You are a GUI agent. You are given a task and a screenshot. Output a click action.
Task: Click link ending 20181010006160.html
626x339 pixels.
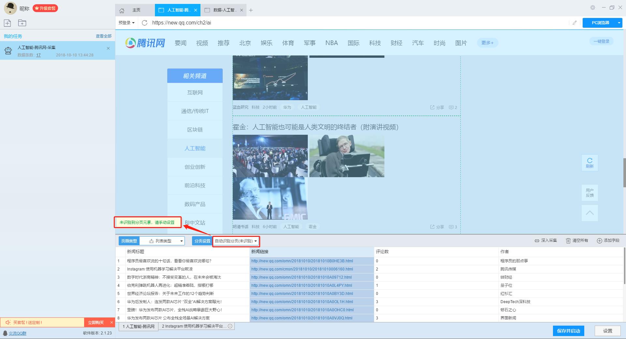[302, 269]
